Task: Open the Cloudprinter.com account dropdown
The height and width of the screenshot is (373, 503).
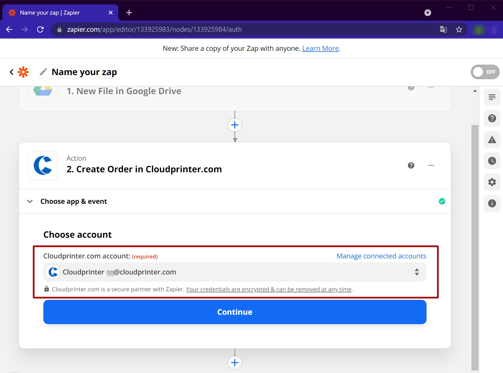Action: pyautogui.click(x=235, y=272)
